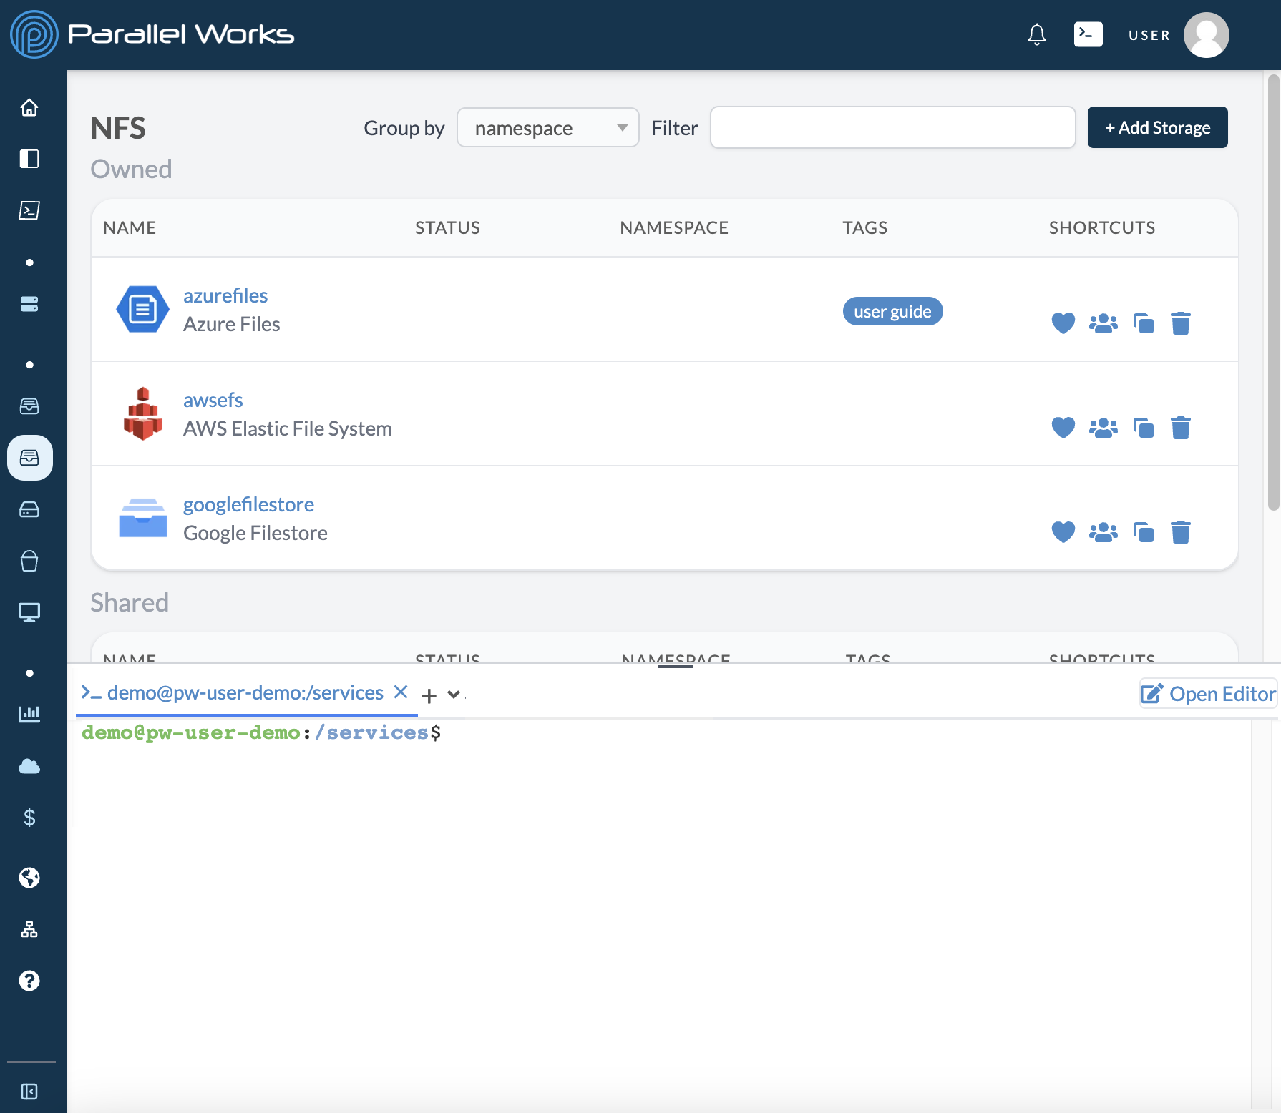Add a new terminal tab
Screen dimensions: 1281x1113
point(429,695)
